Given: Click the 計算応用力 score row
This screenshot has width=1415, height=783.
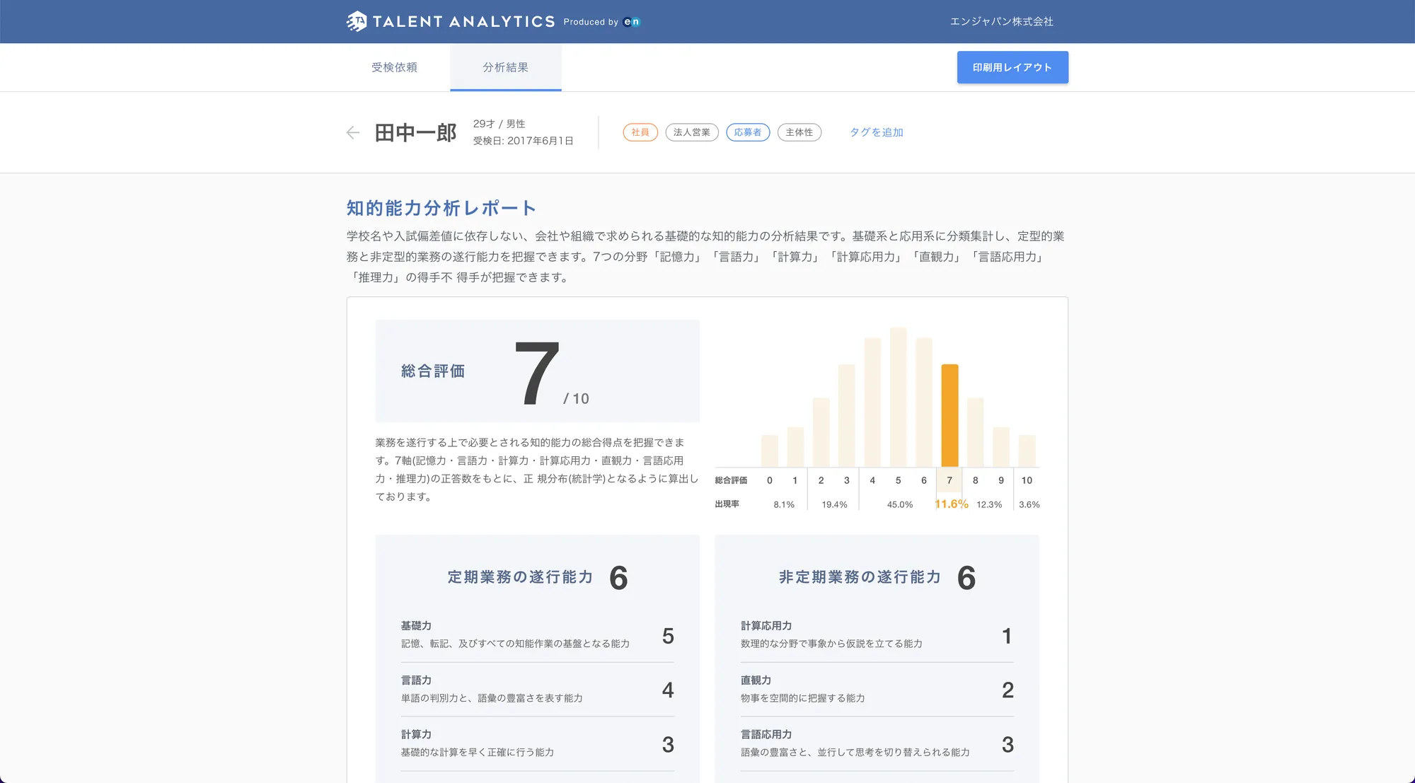Looking at the screenshot, I should (877, 634).
